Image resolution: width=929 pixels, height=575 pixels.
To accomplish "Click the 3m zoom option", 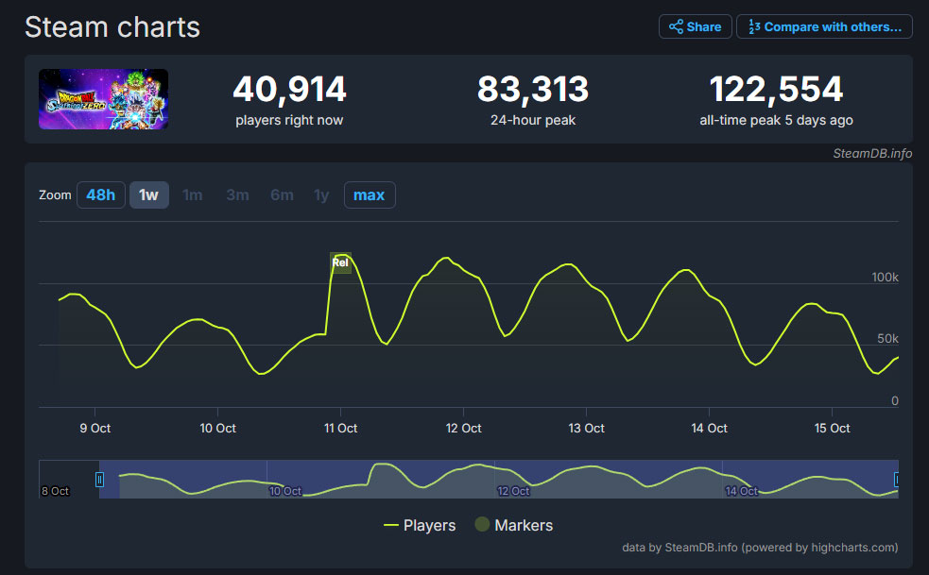I will click(237, 195).
